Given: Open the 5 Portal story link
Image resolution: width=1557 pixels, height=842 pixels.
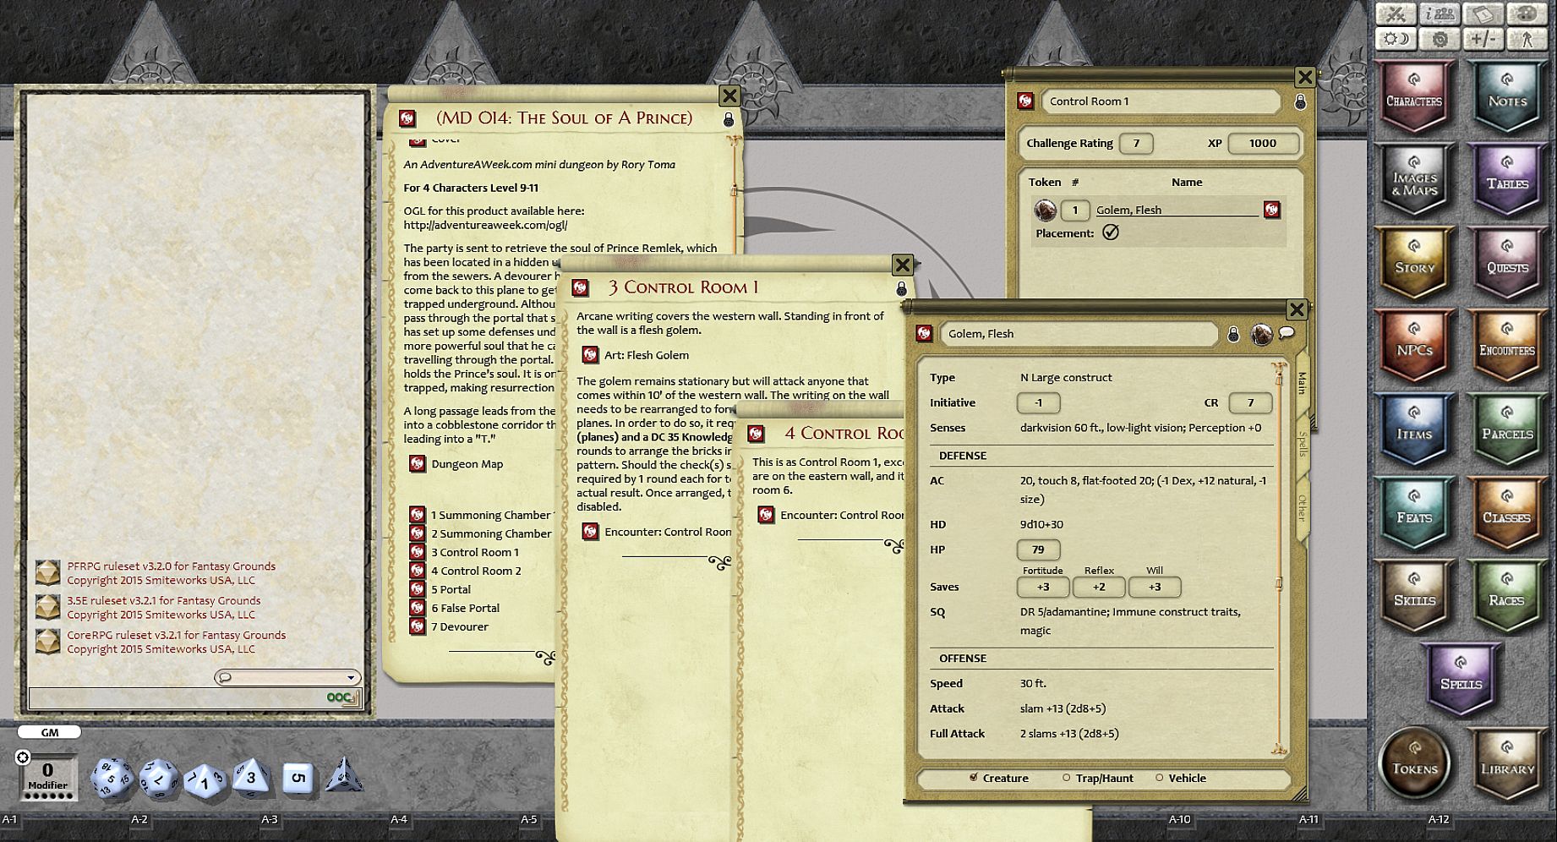Looking at the screenshot, I should point(417,589).
